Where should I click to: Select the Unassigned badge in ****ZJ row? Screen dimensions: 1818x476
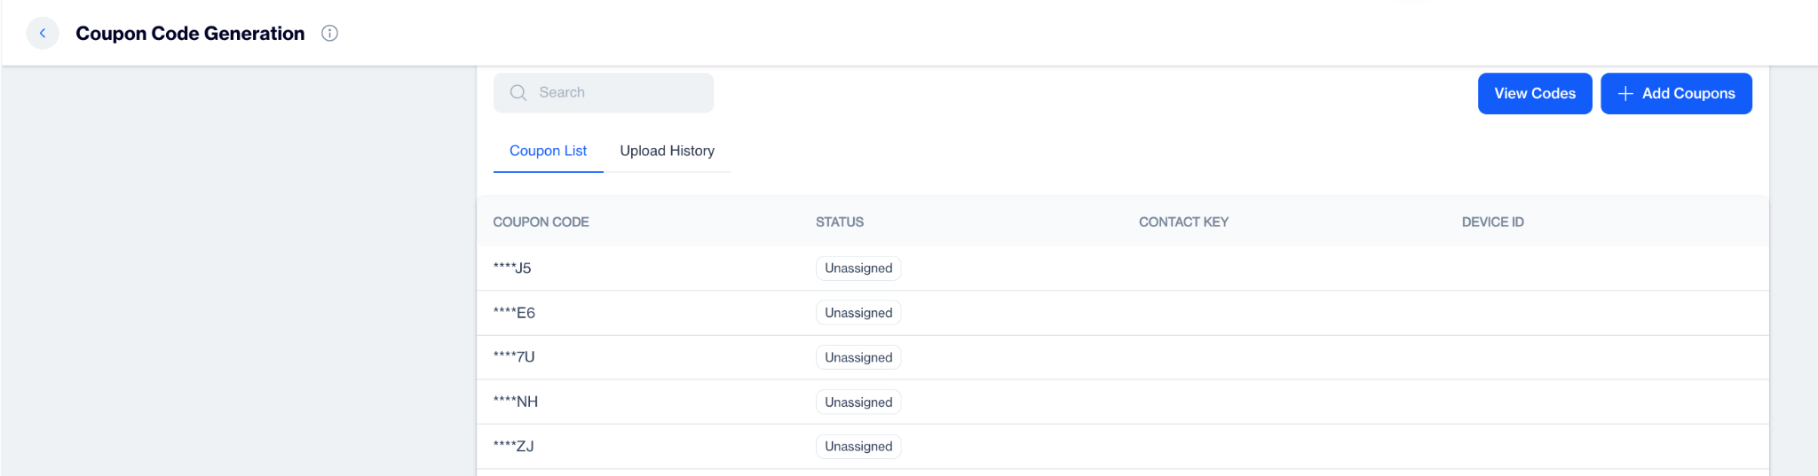pyautogui.click(x=858, y=447)
